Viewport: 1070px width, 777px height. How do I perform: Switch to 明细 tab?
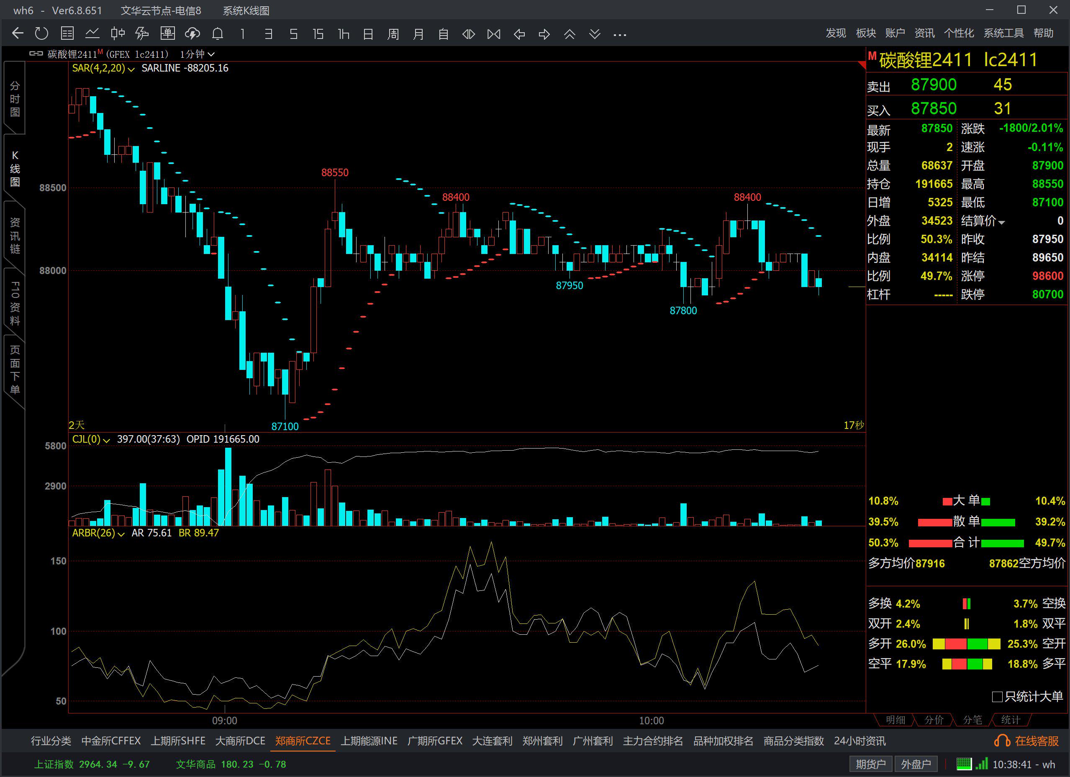[896, 720]
